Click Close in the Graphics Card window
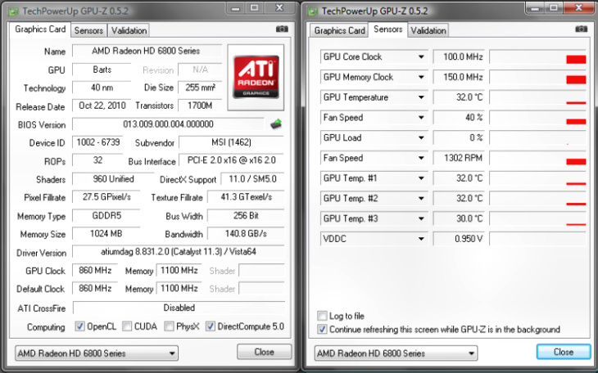 (x=265, y=352)
